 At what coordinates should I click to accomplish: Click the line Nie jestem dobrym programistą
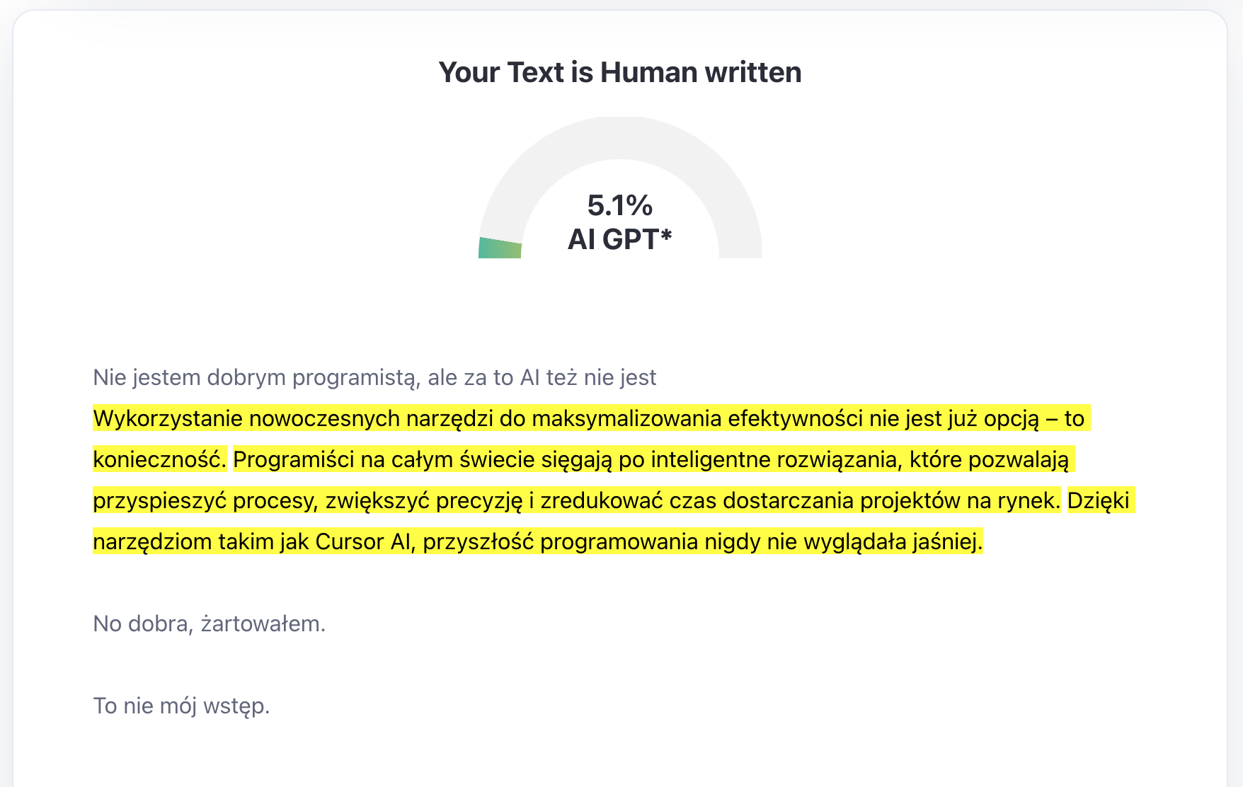374,377
